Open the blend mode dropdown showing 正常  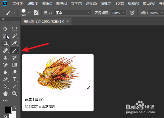tap(72, 13)
